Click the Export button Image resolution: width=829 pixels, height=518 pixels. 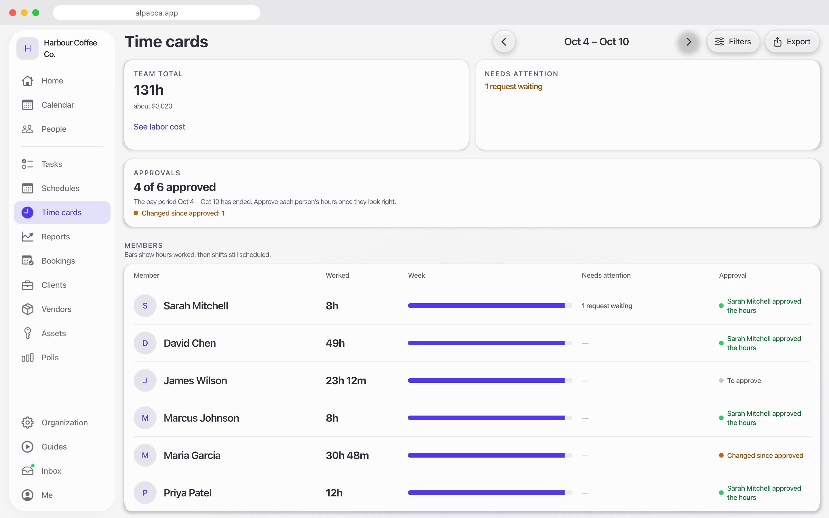click(792, 42)
